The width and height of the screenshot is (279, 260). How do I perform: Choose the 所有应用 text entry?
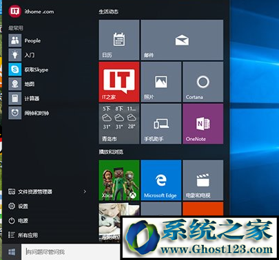[28, 235]
